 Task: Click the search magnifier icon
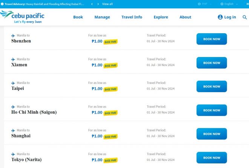(244, 17)
